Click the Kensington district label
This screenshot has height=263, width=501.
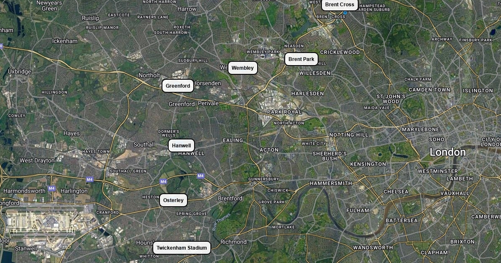click(368, 164)
